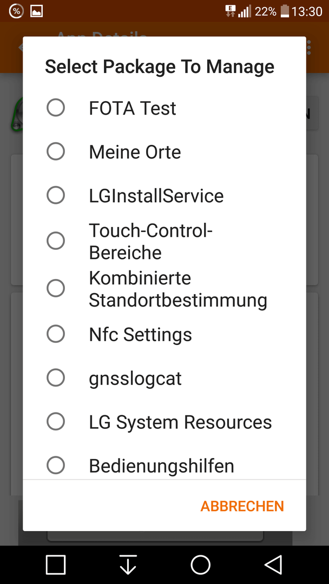
Task: Tap the recent apps square icon
Action: point(56,565)
